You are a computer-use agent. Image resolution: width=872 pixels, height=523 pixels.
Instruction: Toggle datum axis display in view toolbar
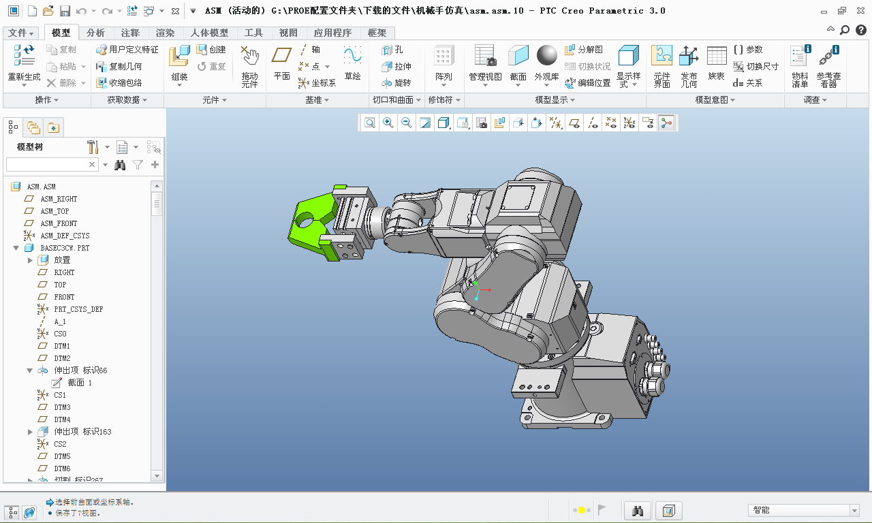[x=593, y=123]
